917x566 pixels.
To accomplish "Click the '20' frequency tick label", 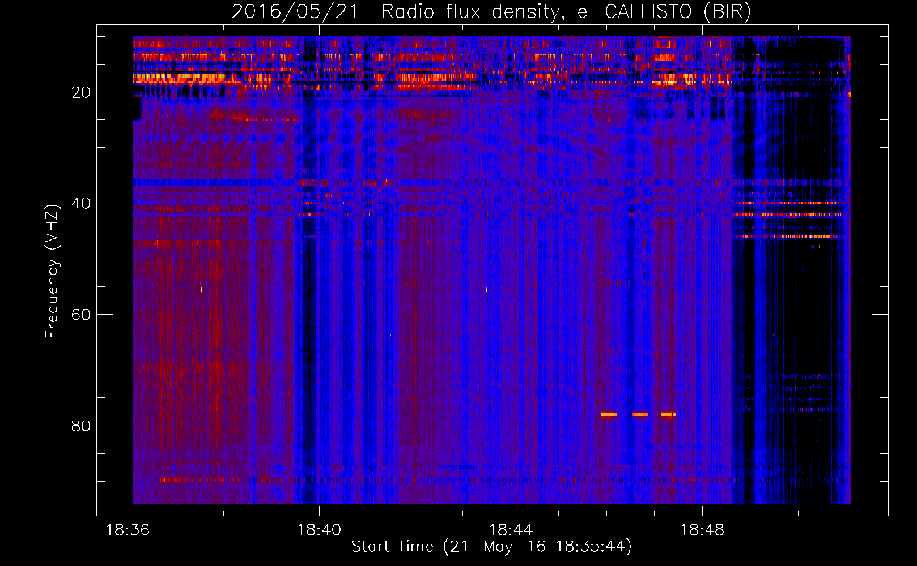I will click(x=81, y=92).
